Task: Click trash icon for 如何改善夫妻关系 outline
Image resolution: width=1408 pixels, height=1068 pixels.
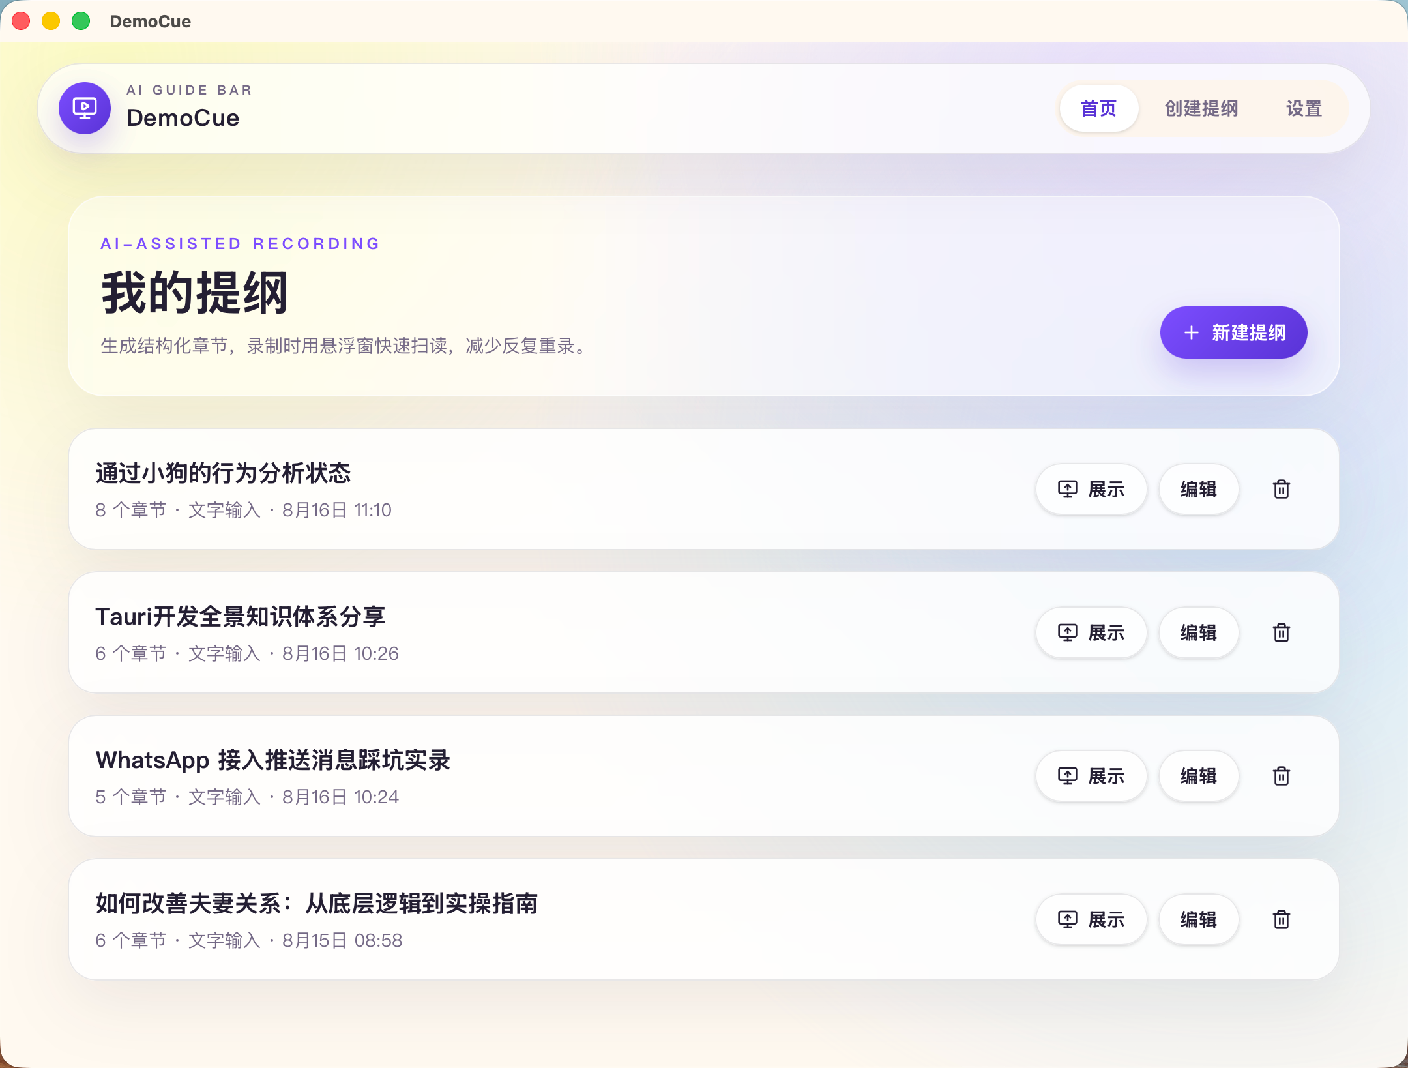Action: pos(1282,919)
